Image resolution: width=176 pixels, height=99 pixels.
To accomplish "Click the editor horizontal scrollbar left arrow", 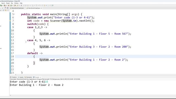I will pos(16,75).
